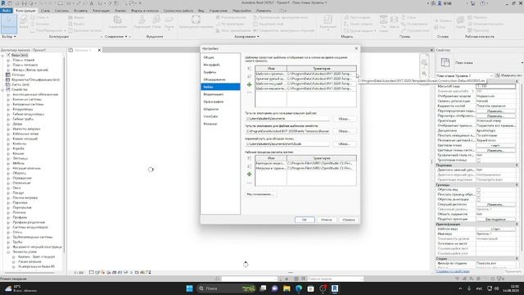Move systems analysis workflow row down
The height and width of the screenshot is (295, 524).
click(249, 166)
